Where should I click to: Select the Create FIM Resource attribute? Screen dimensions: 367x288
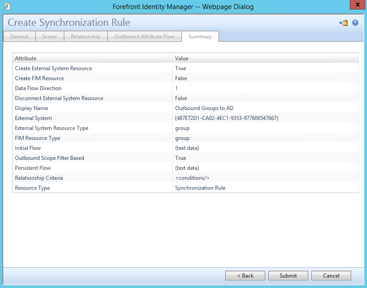[39, 78]
